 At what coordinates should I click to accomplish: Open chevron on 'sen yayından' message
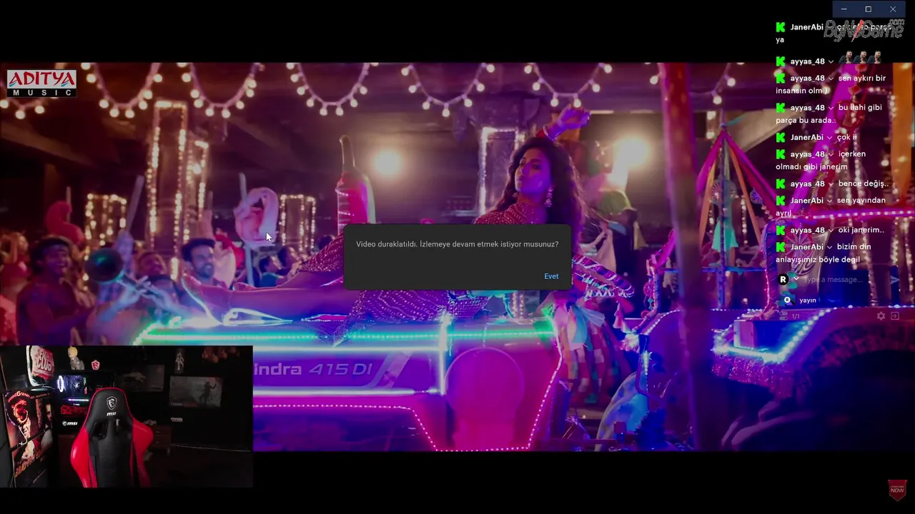click(829, 201)
